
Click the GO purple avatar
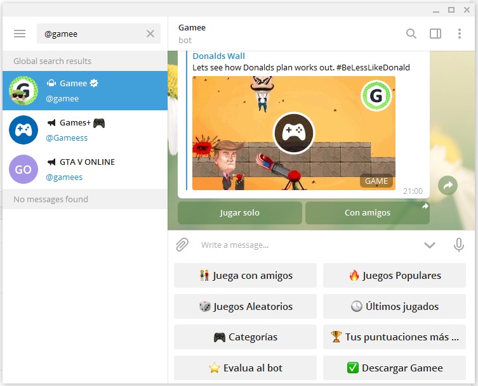tap(23, 169)
